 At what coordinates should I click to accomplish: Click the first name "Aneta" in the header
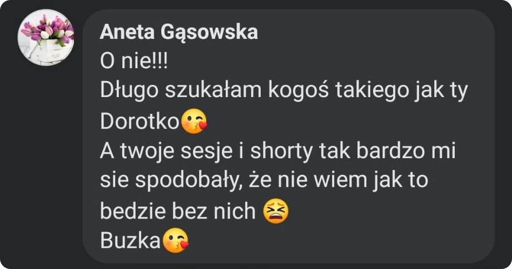point(127,32)
